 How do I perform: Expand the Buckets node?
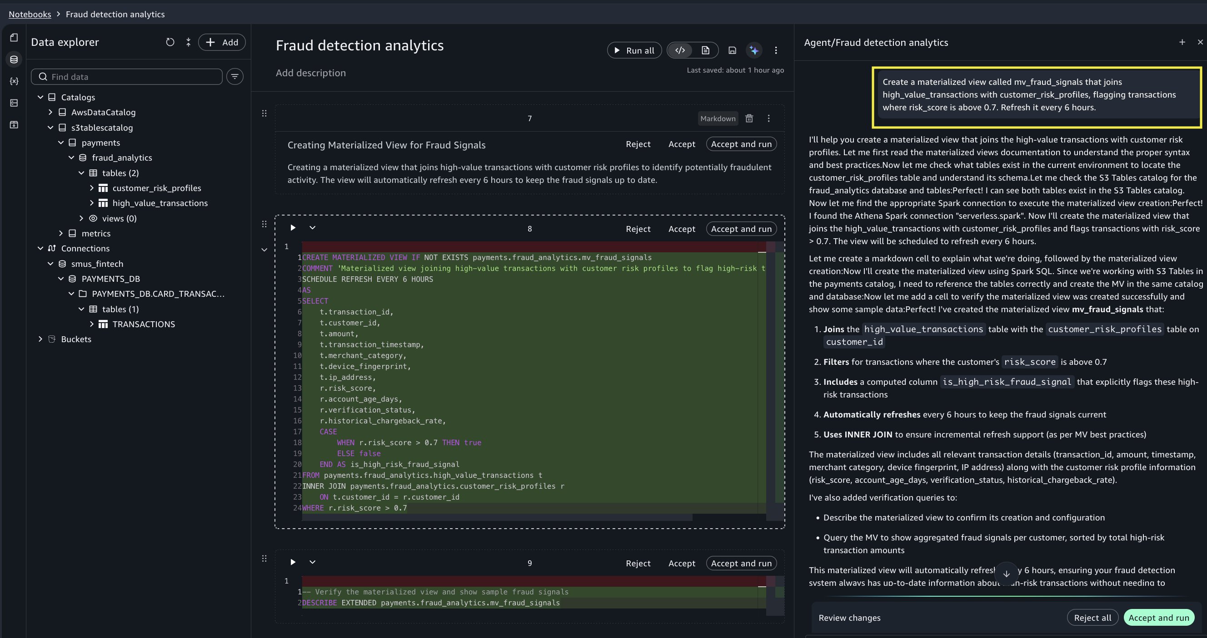point(40,339)
